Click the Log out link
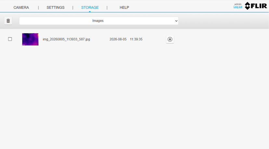 [238, 7]
